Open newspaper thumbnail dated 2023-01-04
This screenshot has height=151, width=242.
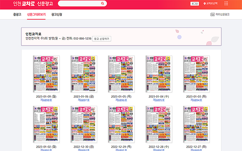click(159, 74)
